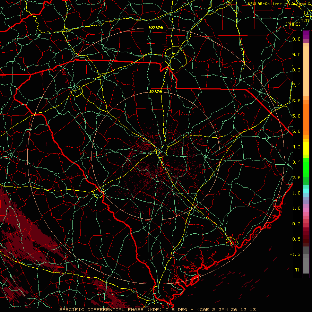Viewport: 312px width, 312px height.
Task: Click the 6.6 value on color scale
Action: tap(296, 101)
